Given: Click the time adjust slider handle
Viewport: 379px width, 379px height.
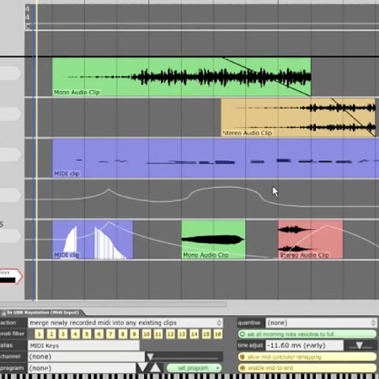Looking at the screenshot, I should [x=359, y=345].
